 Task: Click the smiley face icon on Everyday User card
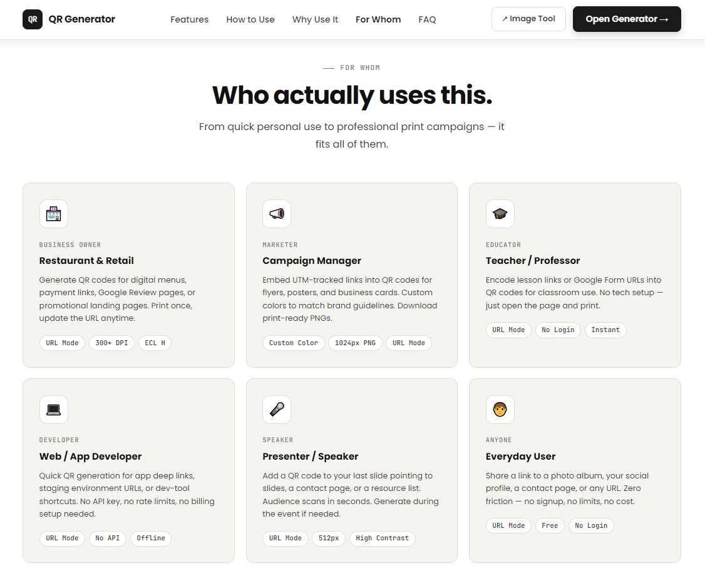(500, 410)
